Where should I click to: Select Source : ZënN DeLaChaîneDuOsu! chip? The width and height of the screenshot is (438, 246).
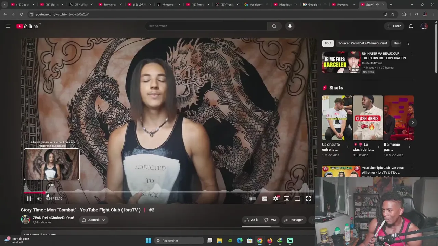tap(362, 43)
